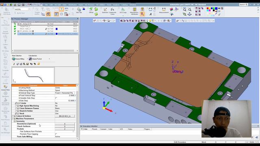260x146 pixels.
Task: Click the Pockets value button showing 2
Action: click(x=65, y=129)
